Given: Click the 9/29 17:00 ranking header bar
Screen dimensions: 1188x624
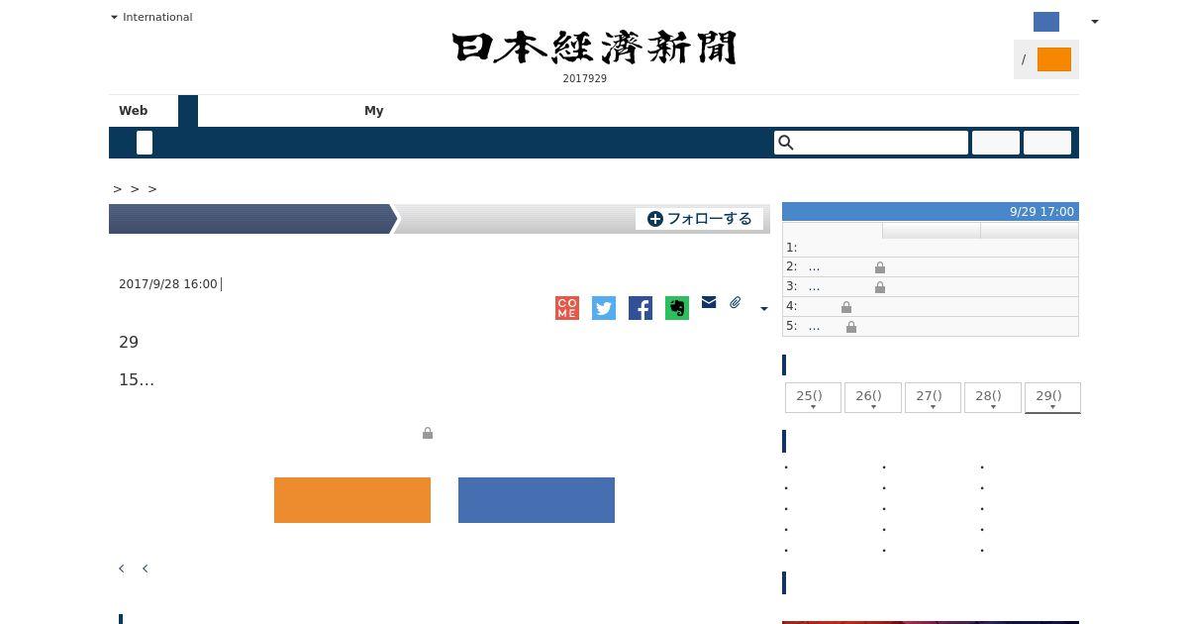Looking at the screenshot, I should (x=931, y=212).
